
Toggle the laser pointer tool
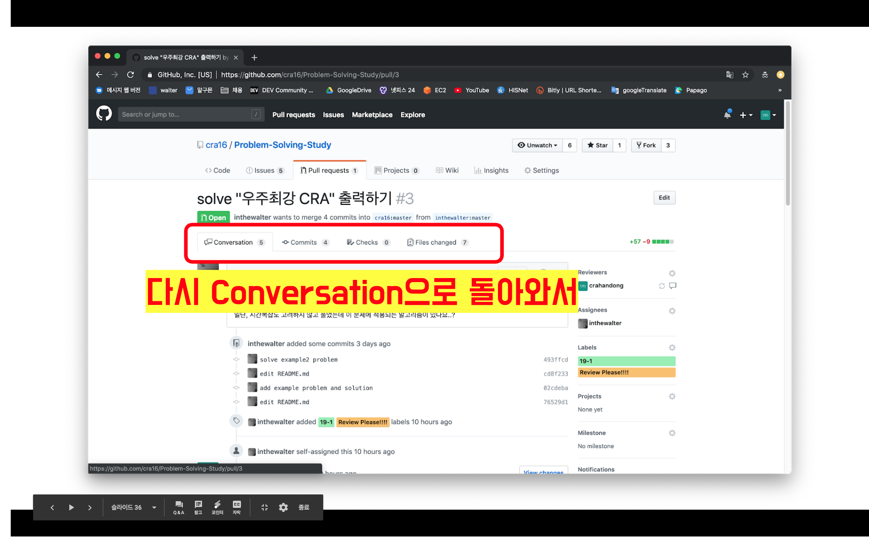[x=217, y=507]
